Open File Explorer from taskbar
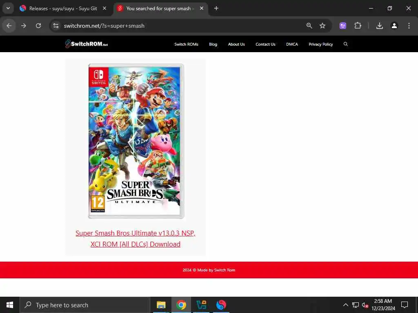This screenshot has width=418, height=313. (161, 305)
